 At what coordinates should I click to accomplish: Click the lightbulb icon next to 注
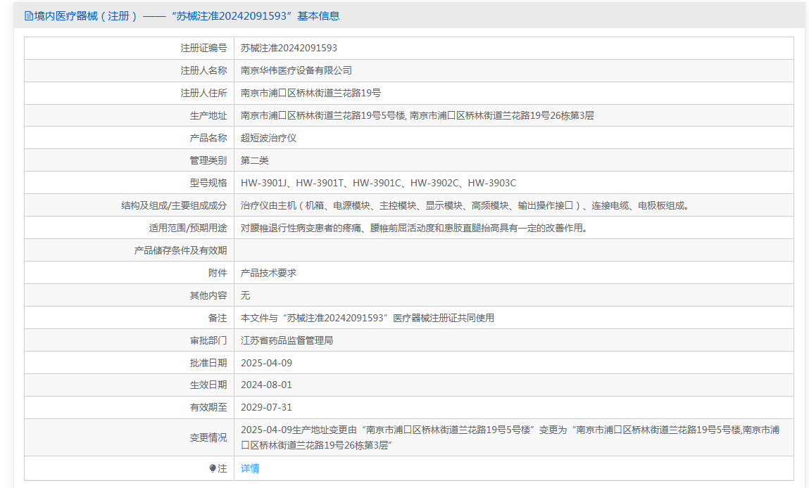(212, 468)
